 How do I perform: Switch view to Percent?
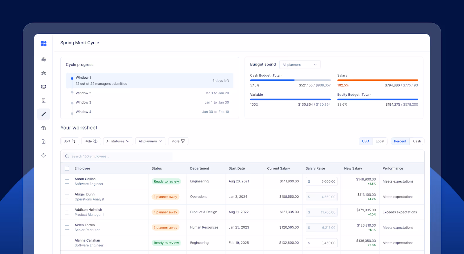click(400, 141)
